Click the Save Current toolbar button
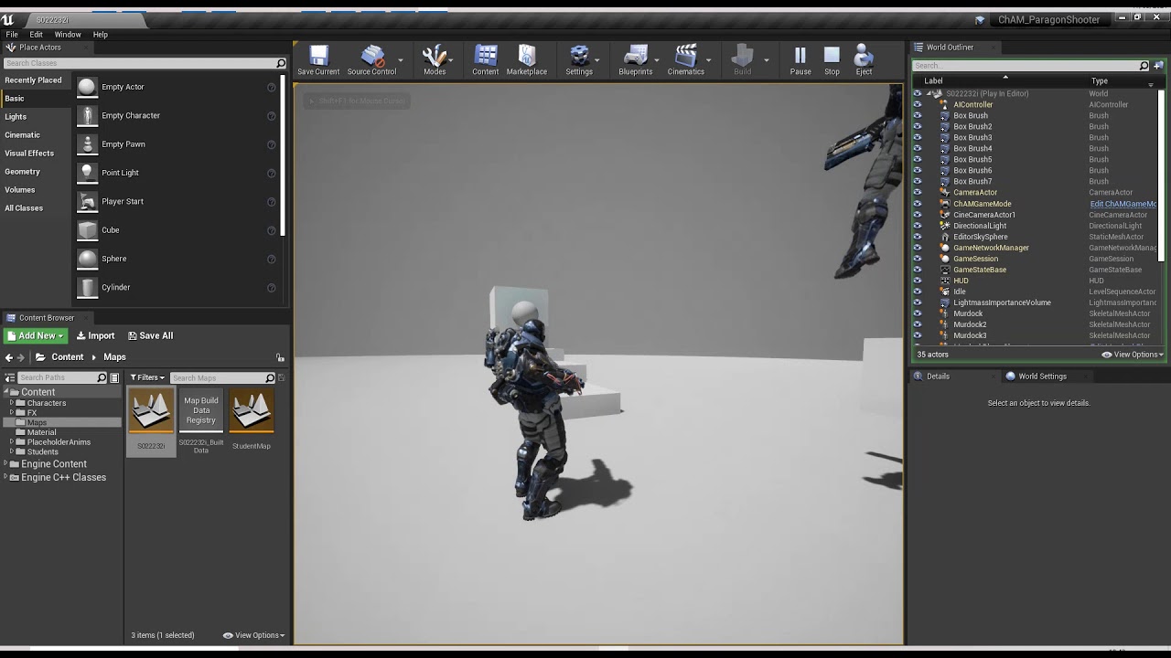The width and height of the screenshot is (1171, 658). click(x=318, y=60)
